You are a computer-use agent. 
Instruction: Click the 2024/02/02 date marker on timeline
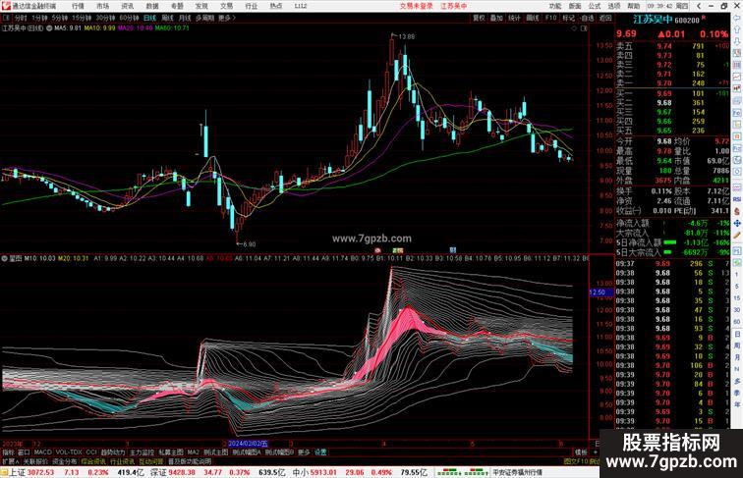248,444
